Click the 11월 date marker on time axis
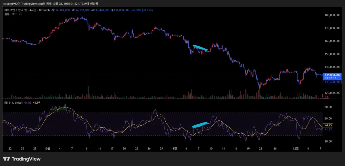This screenshot has width=345, height=166. 174,149
